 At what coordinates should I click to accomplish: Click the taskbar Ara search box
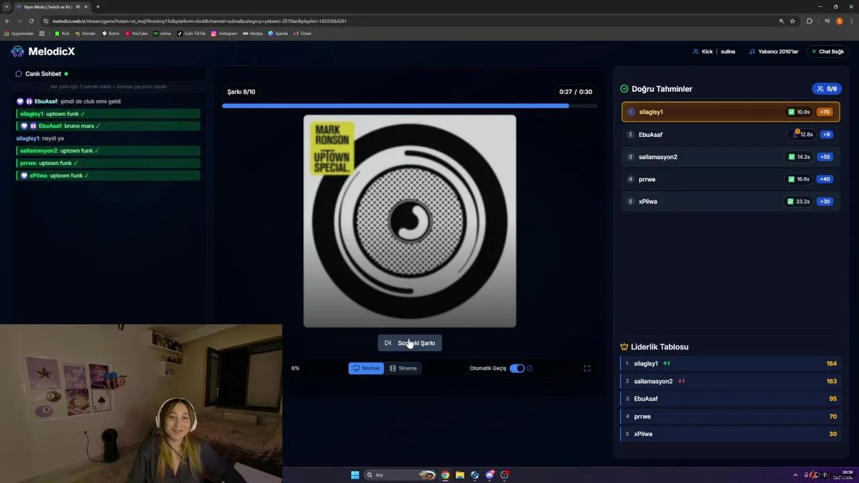(x=400, y=475)
